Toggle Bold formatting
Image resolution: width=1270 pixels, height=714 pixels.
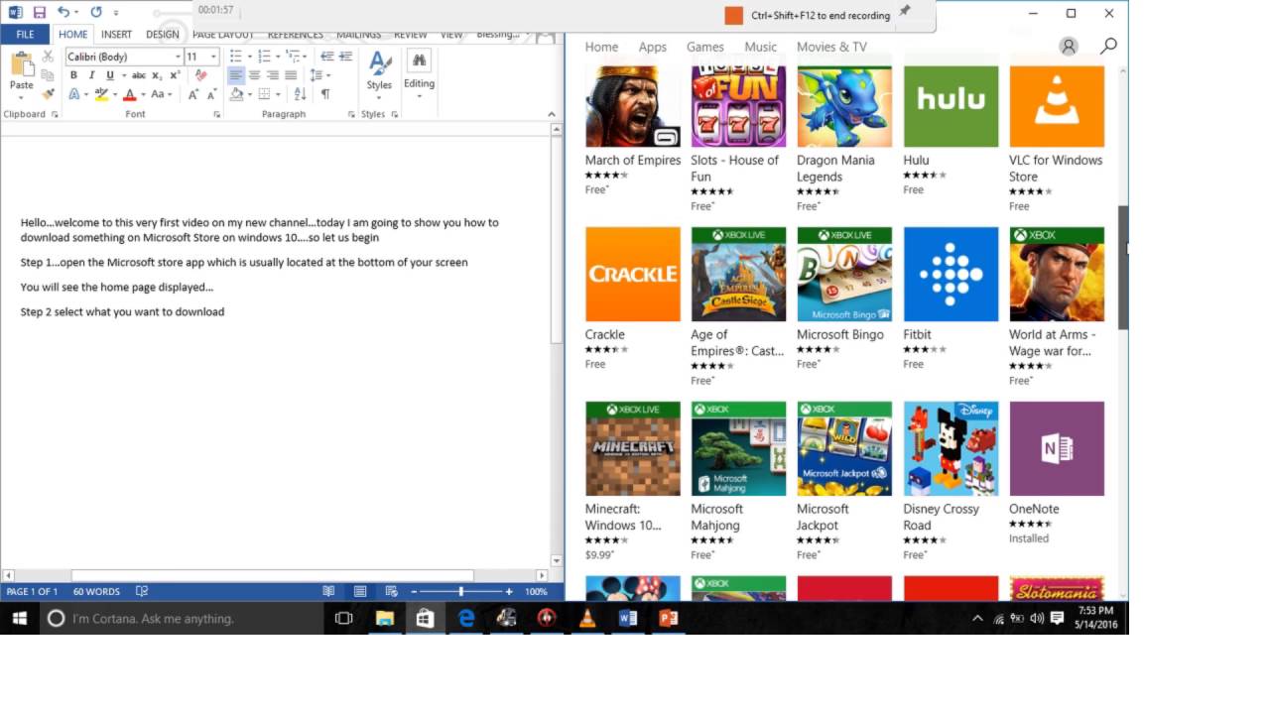[x=73, y=75]
